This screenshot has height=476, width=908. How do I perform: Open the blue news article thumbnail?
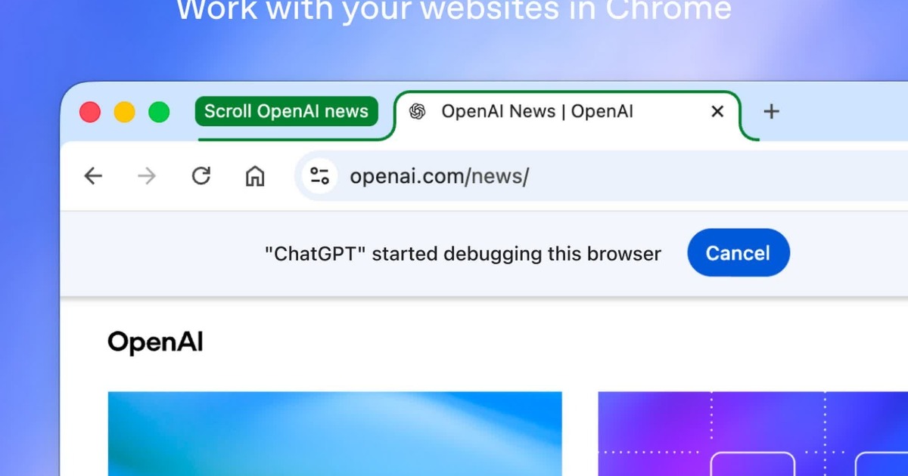335,434
